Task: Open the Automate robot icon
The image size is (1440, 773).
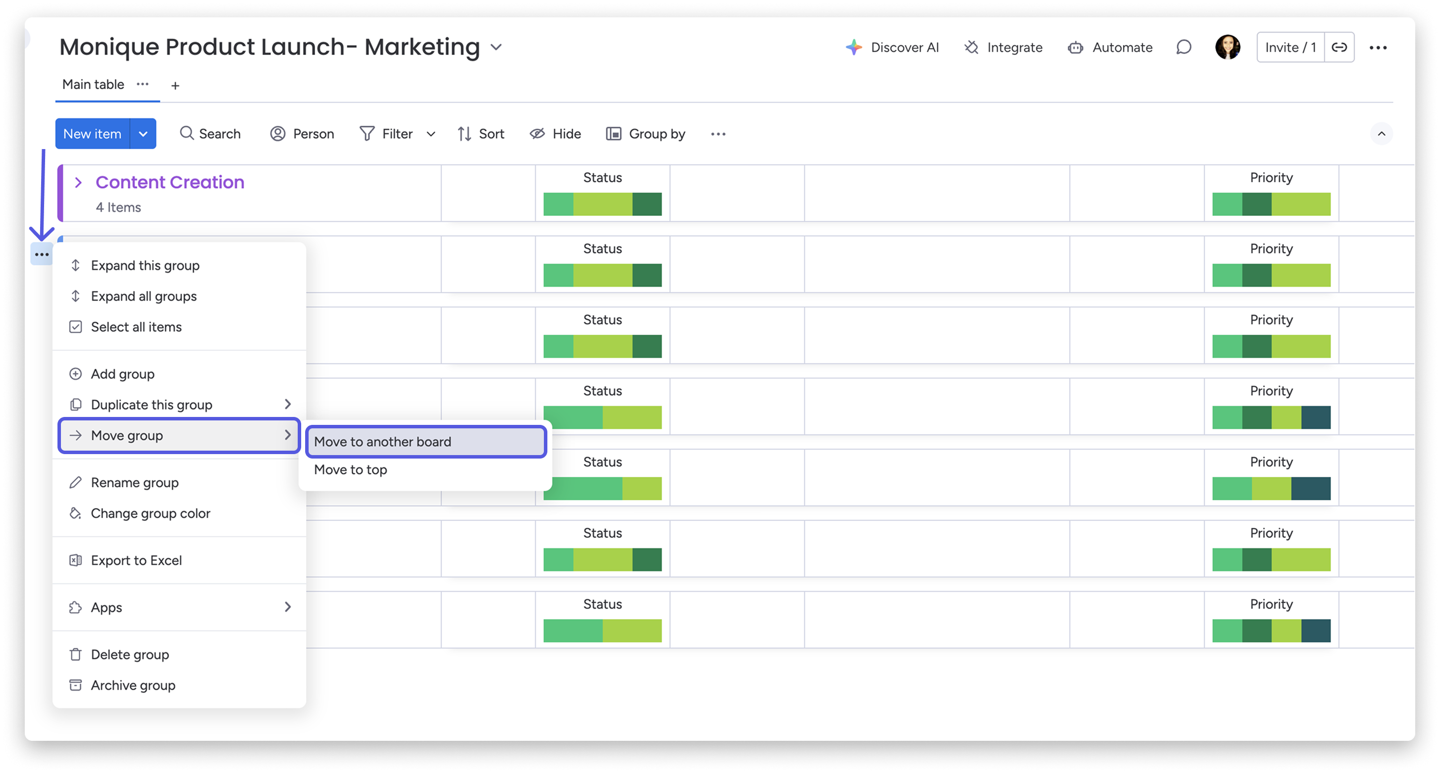Action: pos(1075,48)
